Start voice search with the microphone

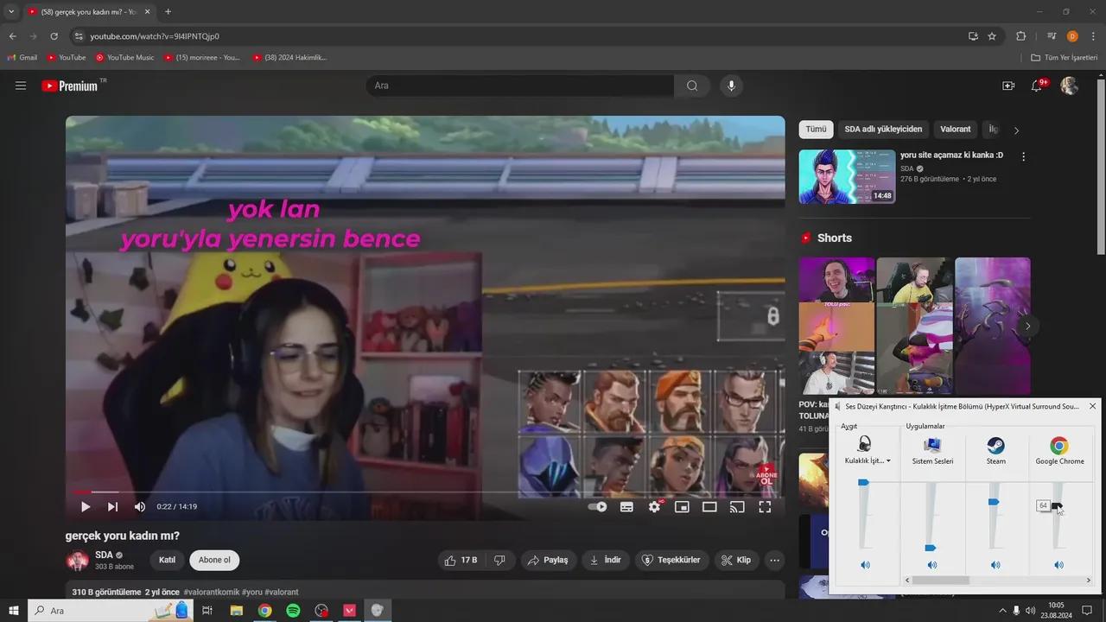[731, 86]
